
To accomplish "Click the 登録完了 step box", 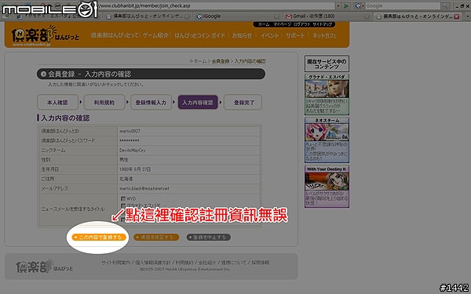I will (x=243, y=102).
